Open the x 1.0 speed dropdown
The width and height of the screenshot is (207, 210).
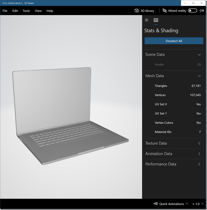click(x=198, y=204)
